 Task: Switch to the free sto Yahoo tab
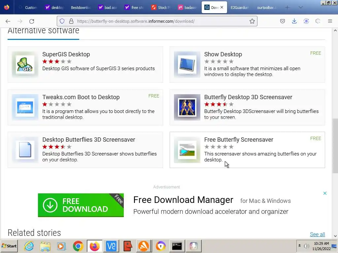coord(134,8)
